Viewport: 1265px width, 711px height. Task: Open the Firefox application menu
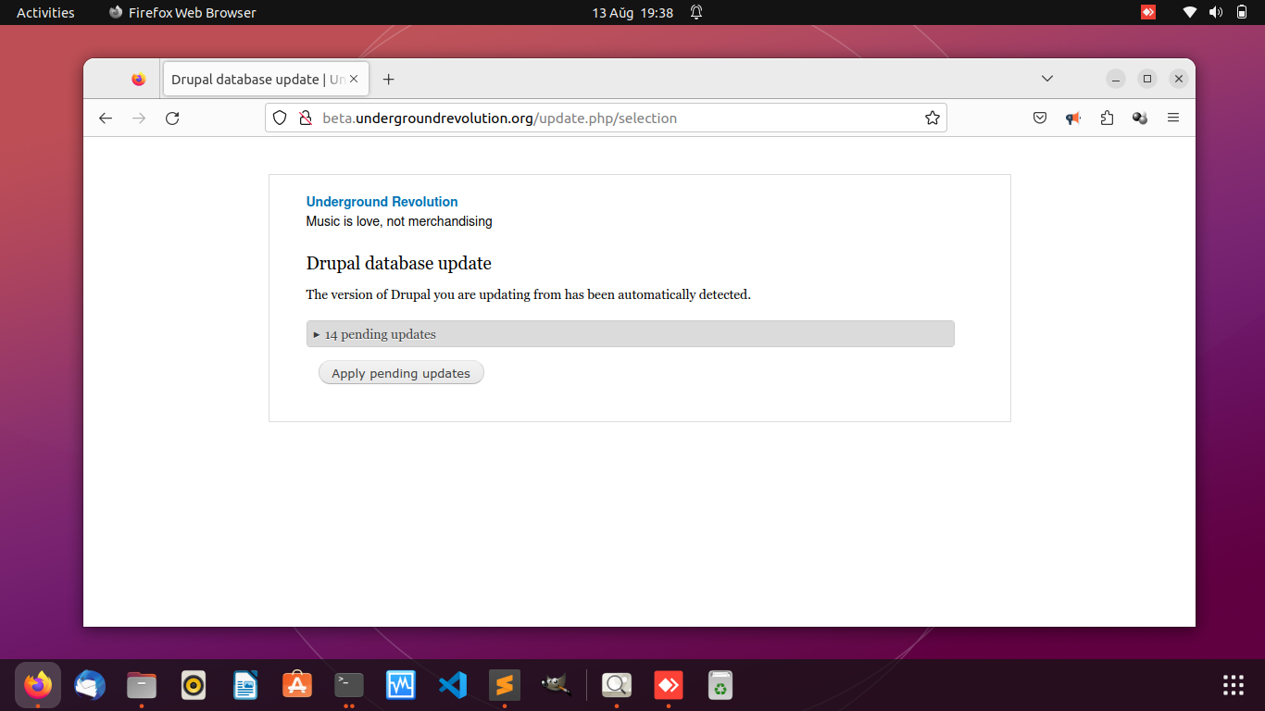(x=1173, y=118)
